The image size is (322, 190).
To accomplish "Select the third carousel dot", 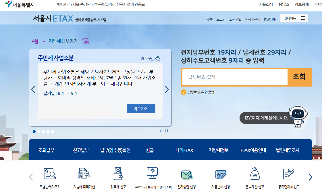I will click(43, 132).
